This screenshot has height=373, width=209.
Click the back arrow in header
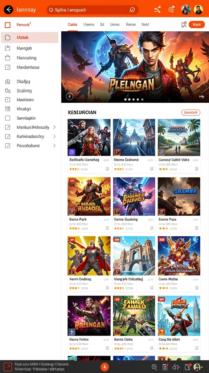tap(9, 10)
